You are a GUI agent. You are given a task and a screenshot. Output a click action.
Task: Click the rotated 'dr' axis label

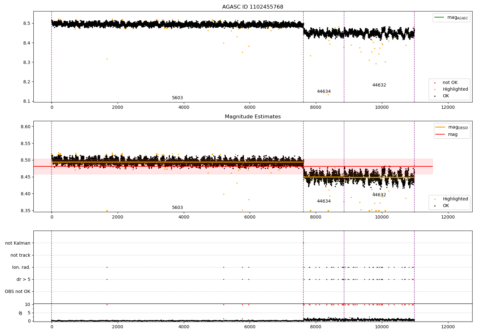click(x=21, y=313)
